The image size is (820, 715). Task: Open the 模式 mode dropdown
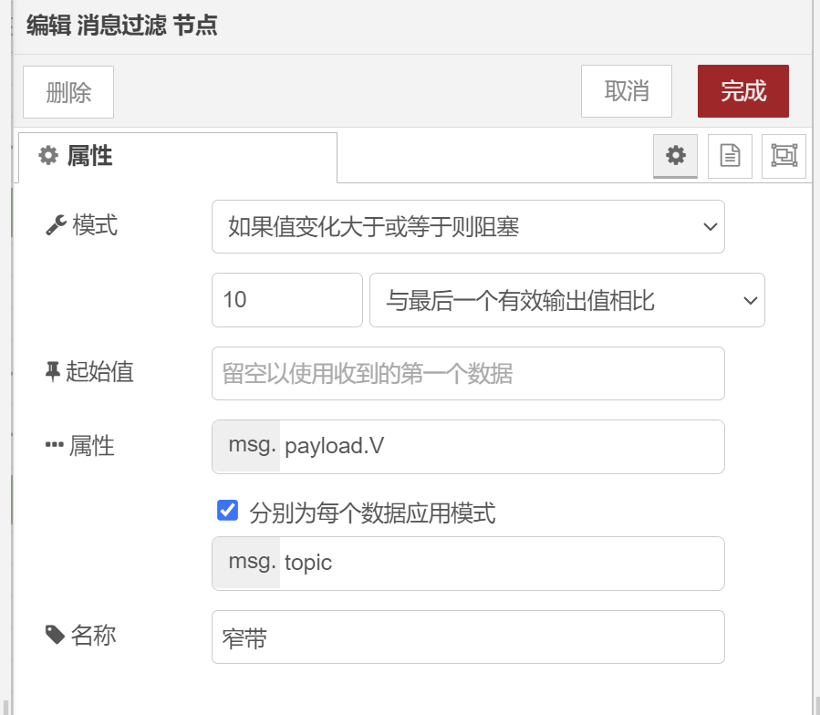[x=468, y=226]
